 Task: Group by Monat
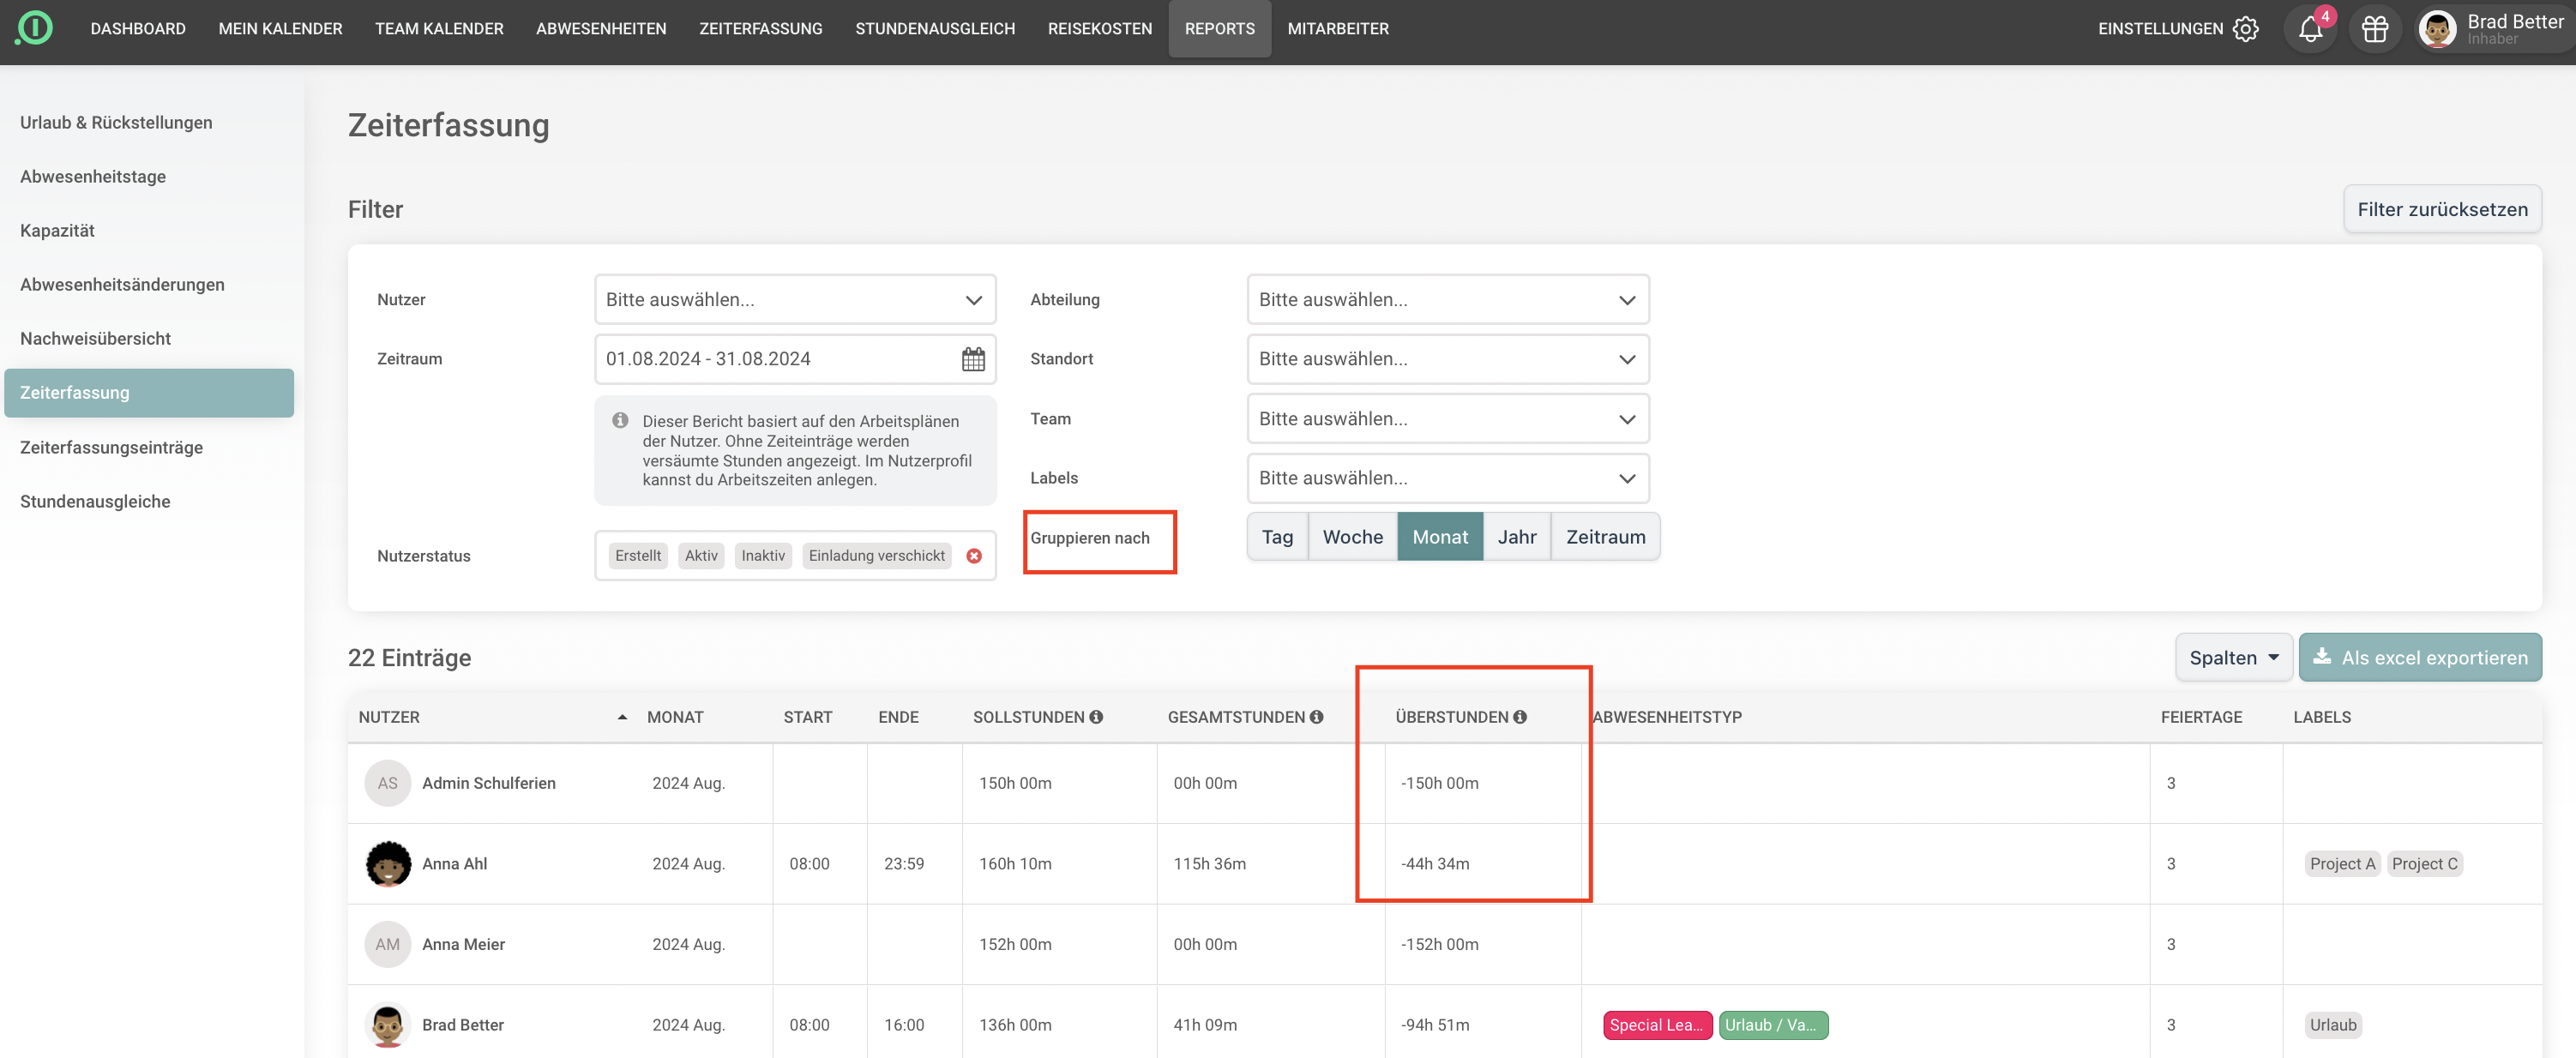pyautogui.click(x=1440, y=537)
